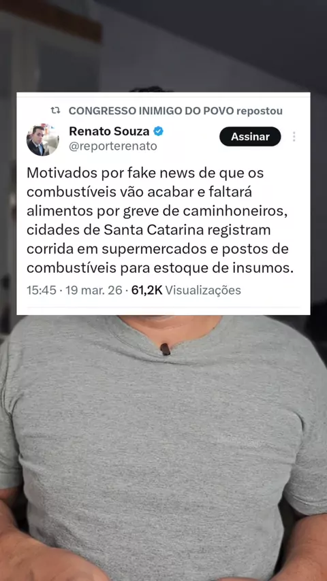Image resolution: width=327 pixels, height=581 pixels.
Task: Click the lapel microphone clipped on the collar
Action: pyautogui.click(x=165, y=349)
